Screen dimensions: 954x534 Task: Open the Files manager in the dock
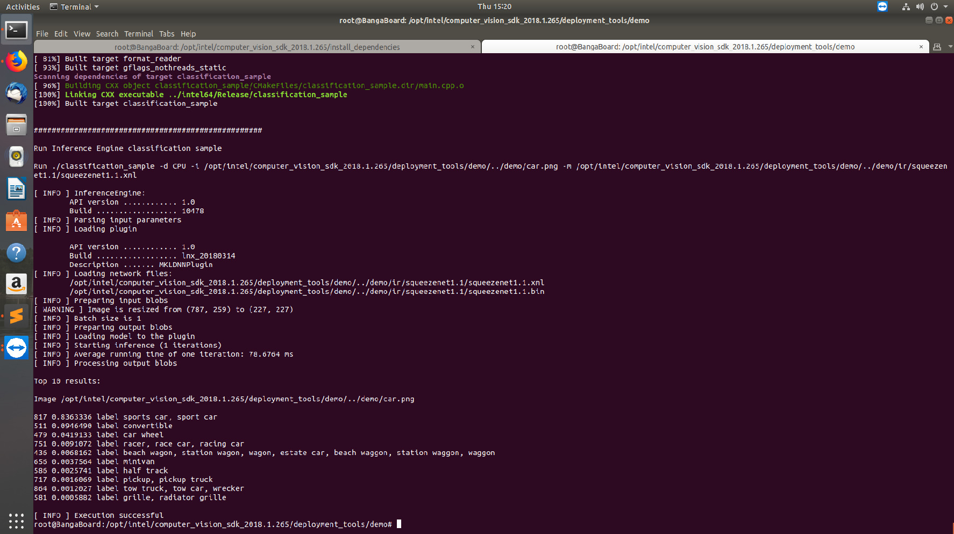tap(16, 125)
